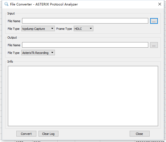Screen dimensions: 166x142
Task: Focus the Input File Name field
Action: tap(85, 21)
